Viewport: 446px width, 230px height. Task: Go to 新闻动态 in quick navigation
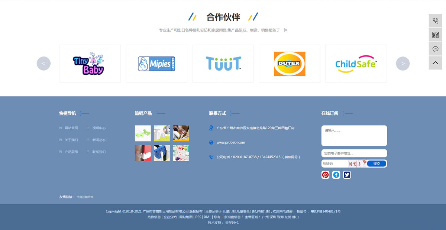click(x=99, y=140)
